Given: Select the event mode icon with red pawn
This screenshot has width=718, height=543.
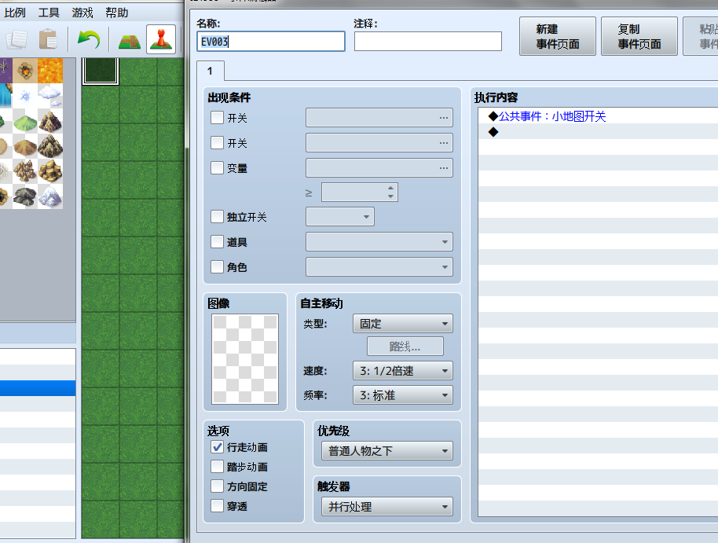Looking at the screenshot, I should tap(161, 39).
